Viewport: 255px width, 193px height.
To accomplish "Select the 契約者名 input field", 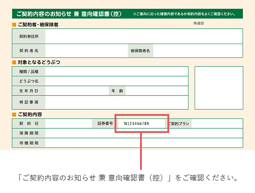I will (87, 51).
